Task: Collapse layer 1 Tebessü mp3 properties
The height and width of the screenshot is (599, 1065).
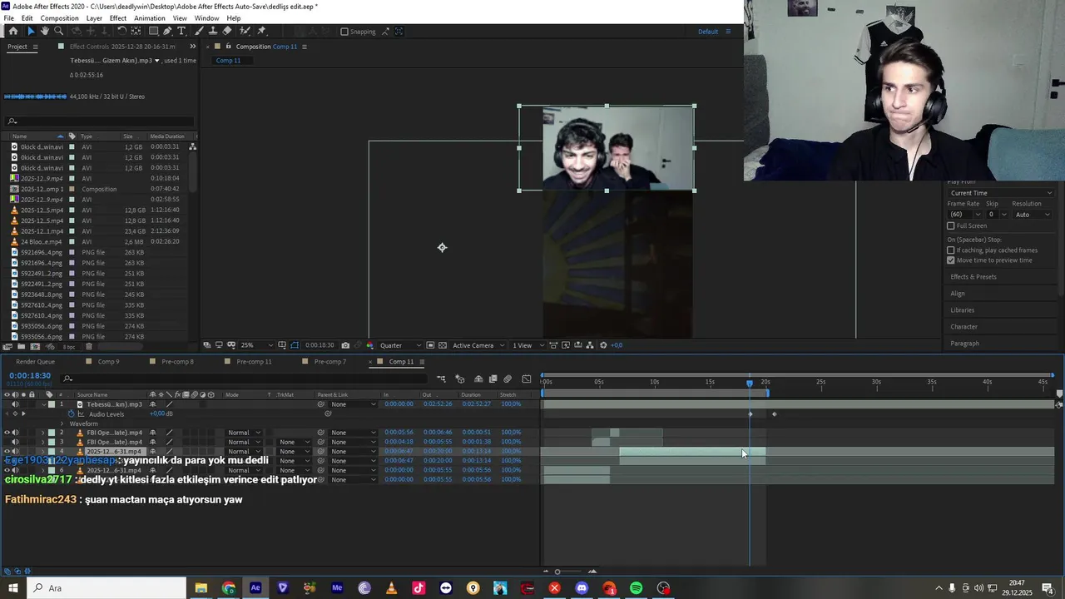Action: coord(44,404)
